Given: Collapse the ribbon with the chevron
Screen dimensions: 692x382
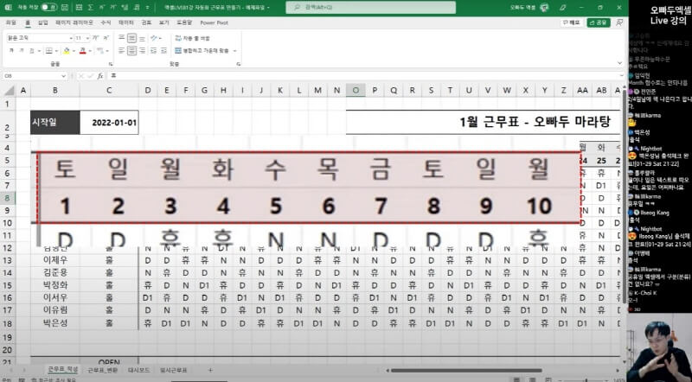Looking at the screenshot, I should click(x=619, y=63).
